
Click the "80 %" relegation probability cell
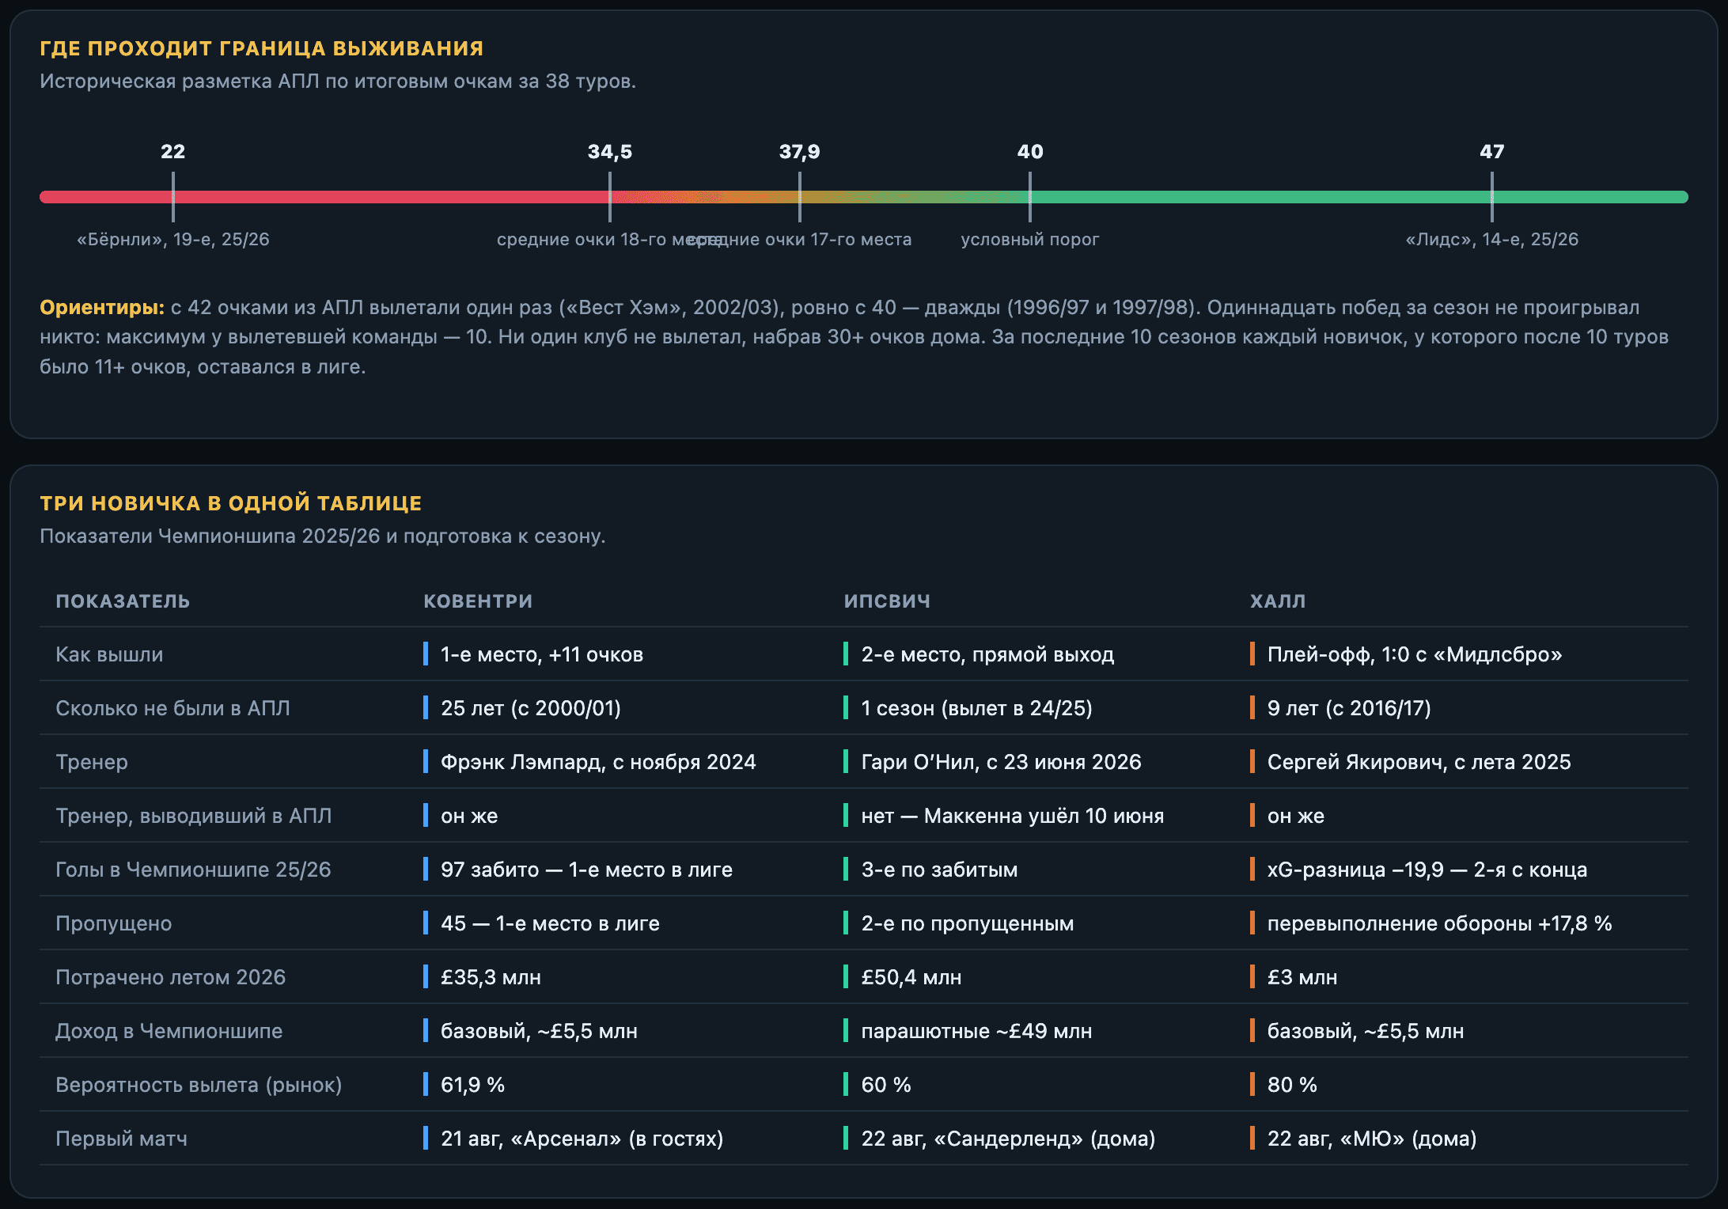[x=1292, y=1085]
